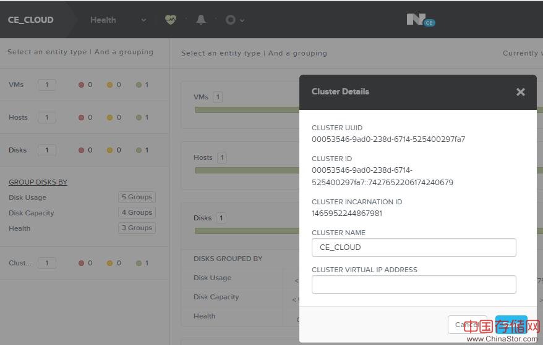Close the Cluster Details dialog
Viewport: 543px width, 345px height.
point(520,92)
